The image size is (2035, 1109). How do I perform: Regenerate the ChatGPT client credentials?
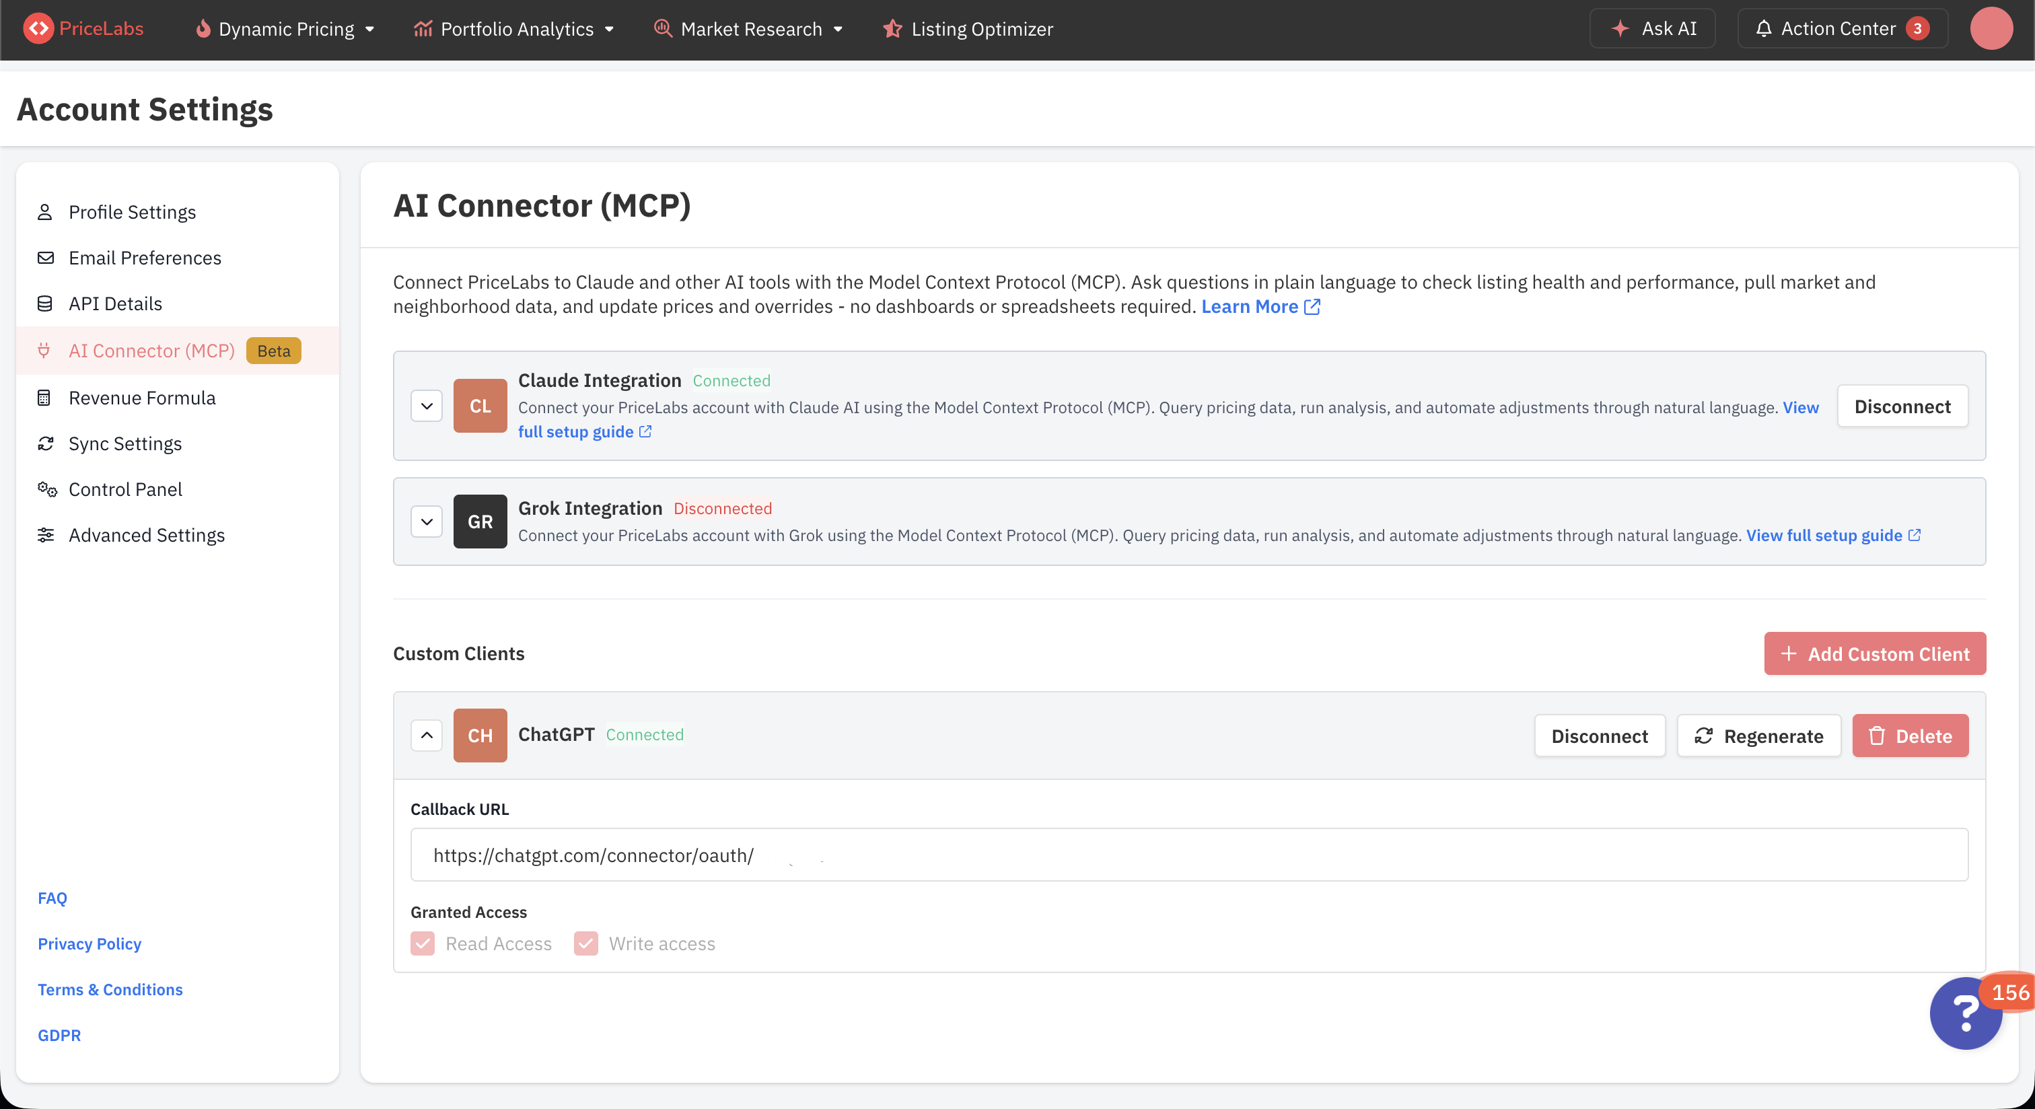pyautogui.click(x=1758, y=736)
